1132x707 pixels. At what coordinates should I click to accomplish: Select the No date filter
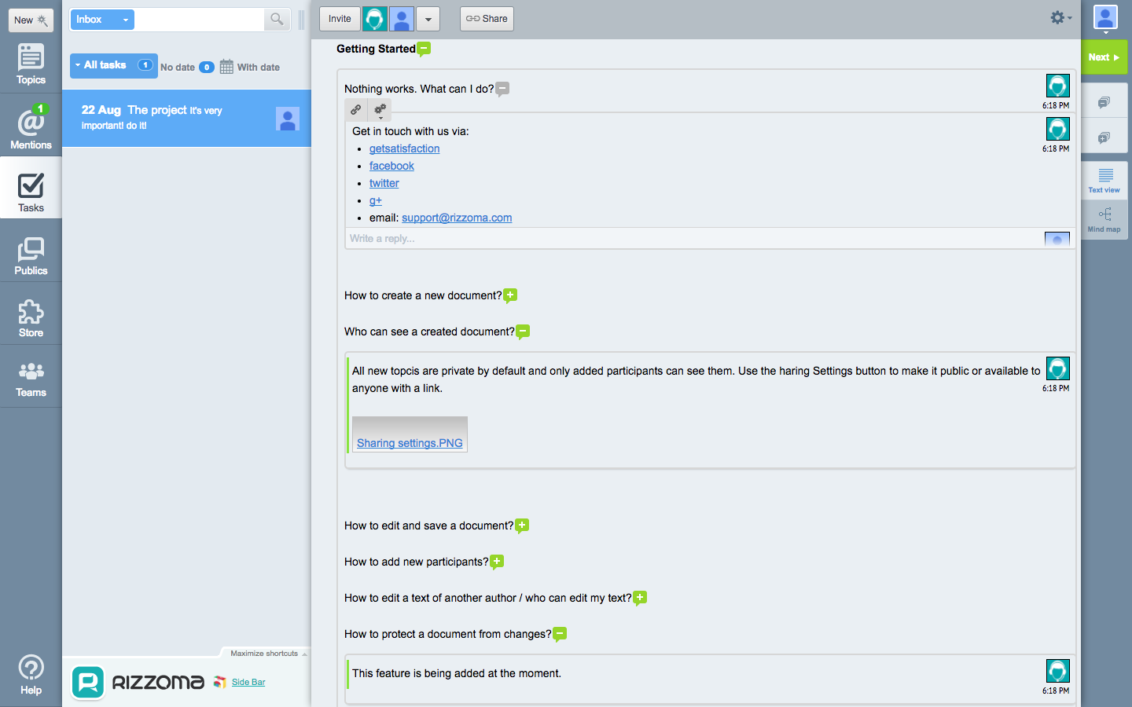(187, 68)
